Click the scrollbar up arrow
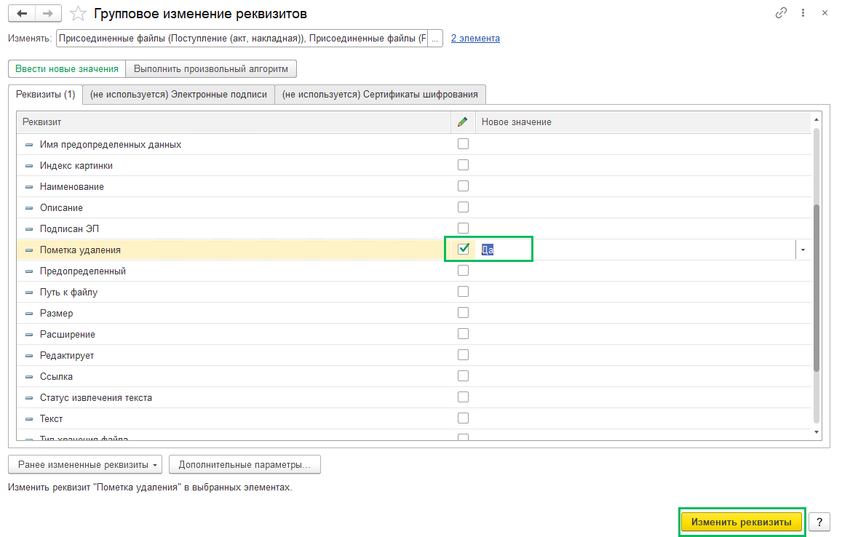This screenshot has height=537, width=842. tap(817, 119)
